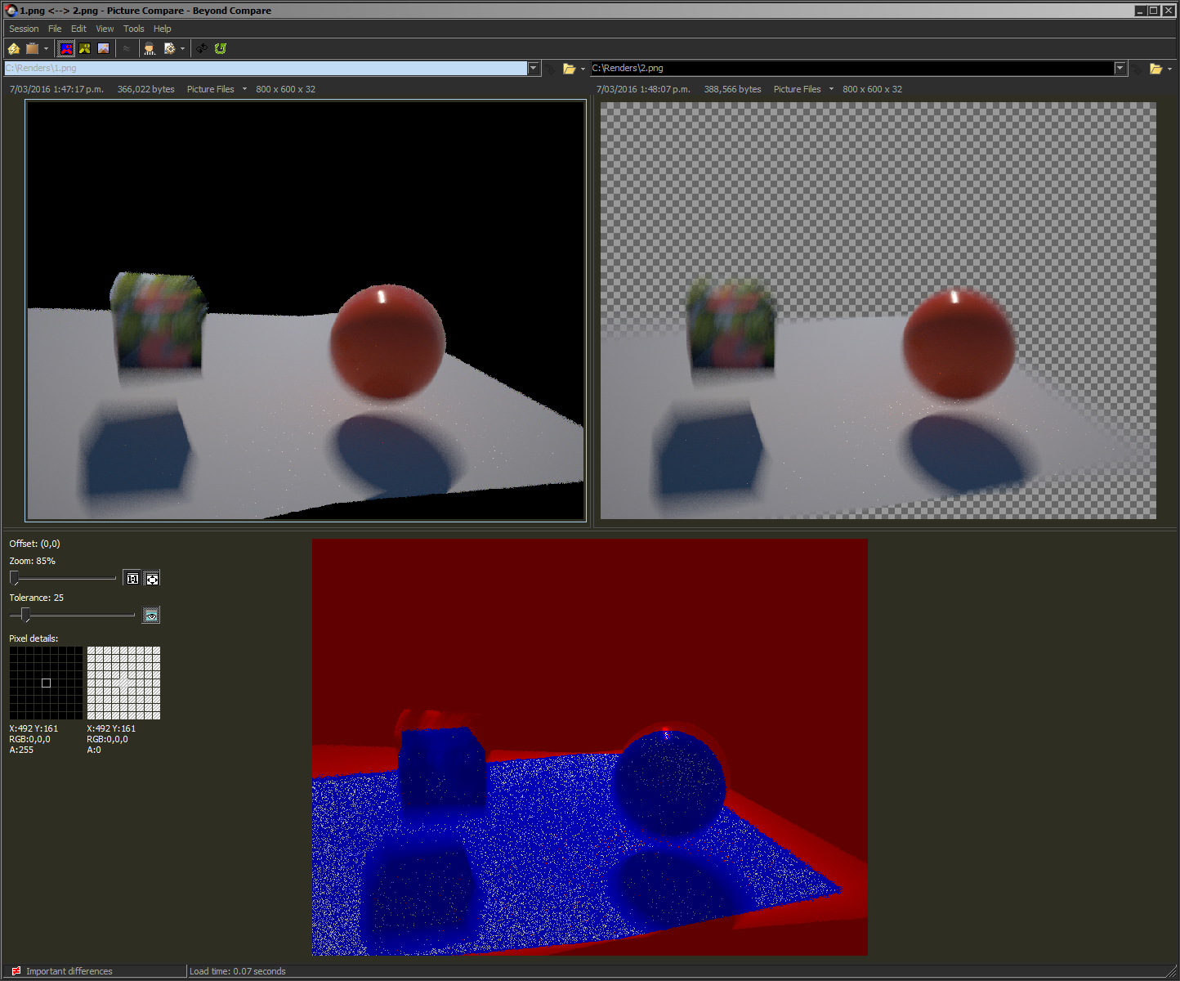Click the right Browse folder icon
Screen dimensions: 1180x981
pyautogui.click(x=1155, y=69)
